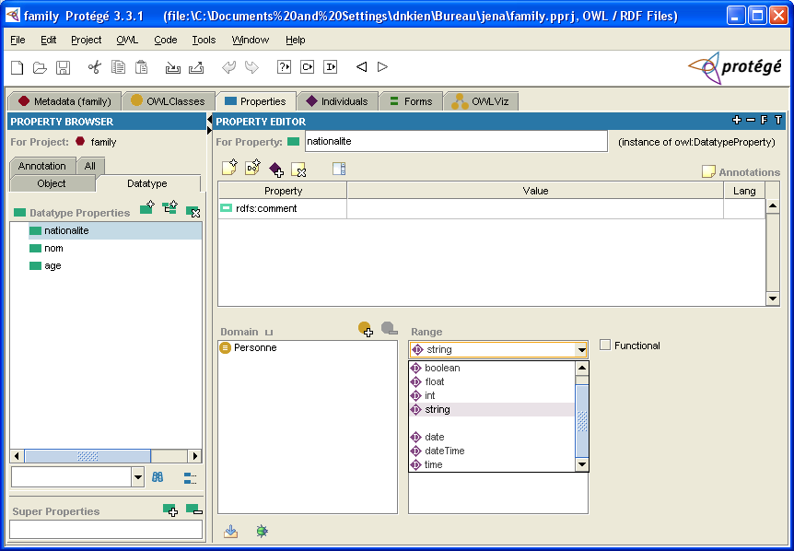This screenshot has height=551, width=794.
Task: Click the Archive project icon
Action: [173, 67]
